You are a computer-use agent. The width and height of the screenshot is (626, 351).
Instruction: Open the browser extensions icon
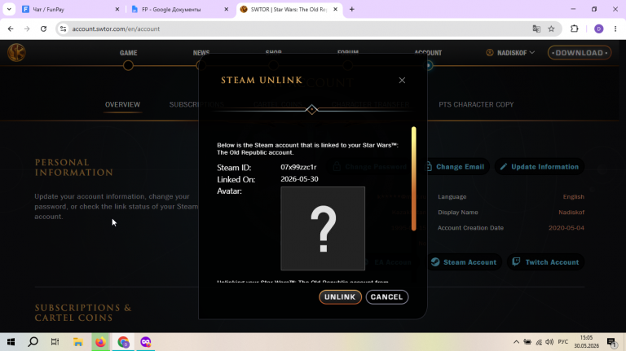574,29
